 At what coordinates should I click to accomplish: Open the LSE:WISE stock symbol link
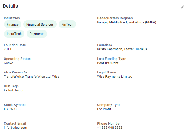coord(11,109)
